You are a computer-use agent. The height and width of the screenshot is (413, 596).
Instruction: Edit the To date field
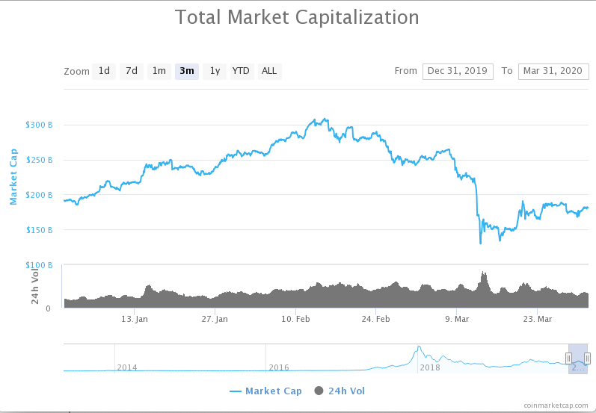(553, 72)
